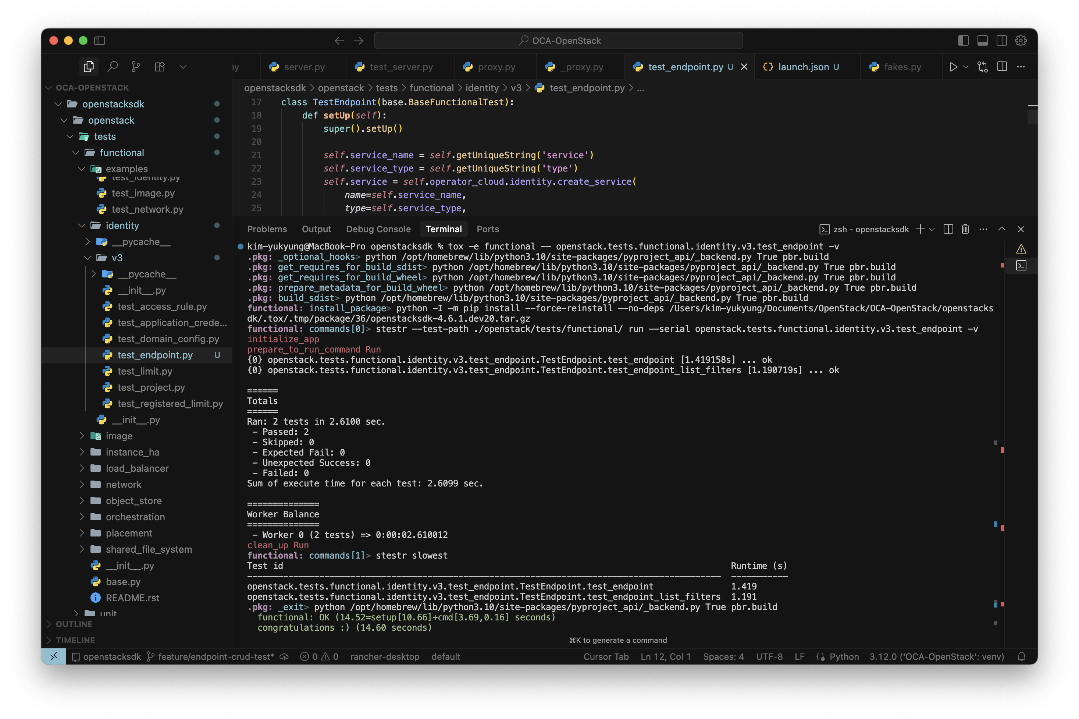Split the editor to the right
The image size is (1079, 719).
pos(1002,67)
